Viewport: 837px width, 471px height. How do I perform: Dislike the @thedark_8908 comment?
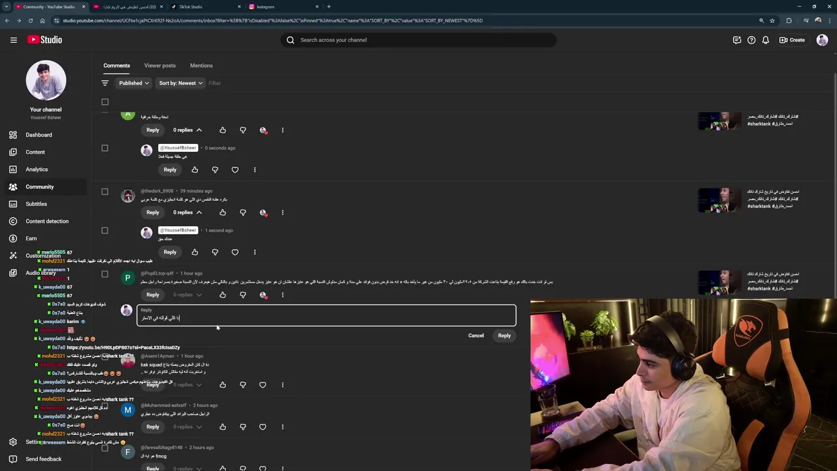pyautogui.click(x=243, y=213)
